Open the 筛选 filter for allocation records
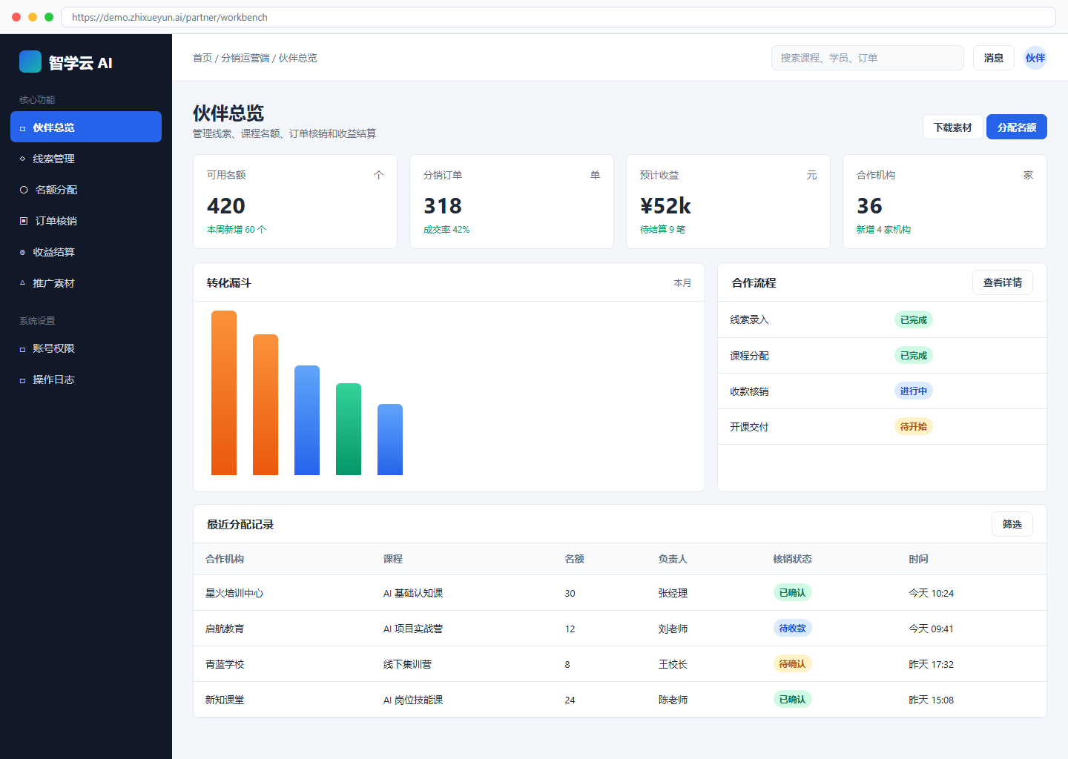The width and height of the screenshot is (1068, 759). click(1012, 524)
